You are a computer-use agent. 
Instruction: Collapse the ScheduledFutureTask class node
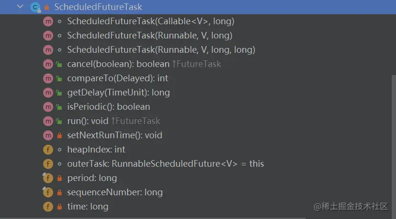tap(20, 7)
